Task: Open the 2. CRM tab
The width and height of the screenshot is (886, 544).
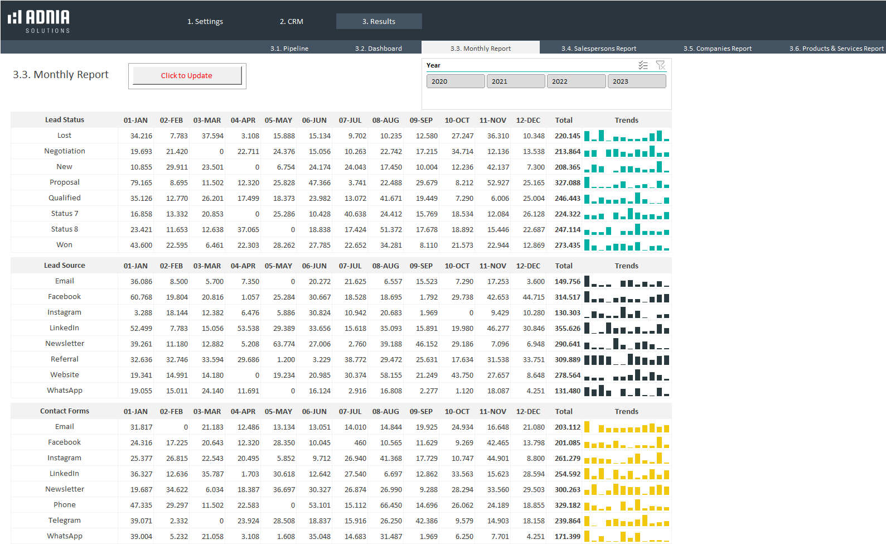Action: [292, 21]
